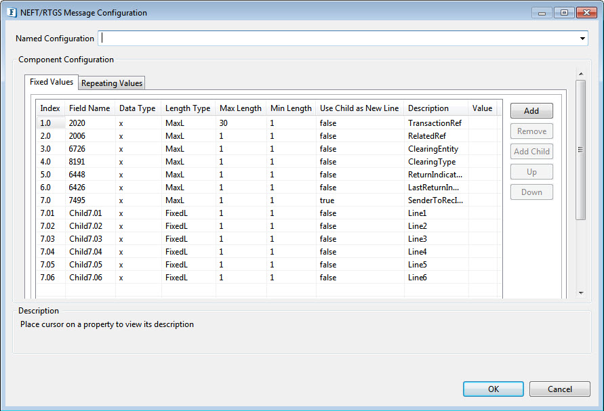Click the Length Type column header
The image size is (604, 411).
coord(188,108)
